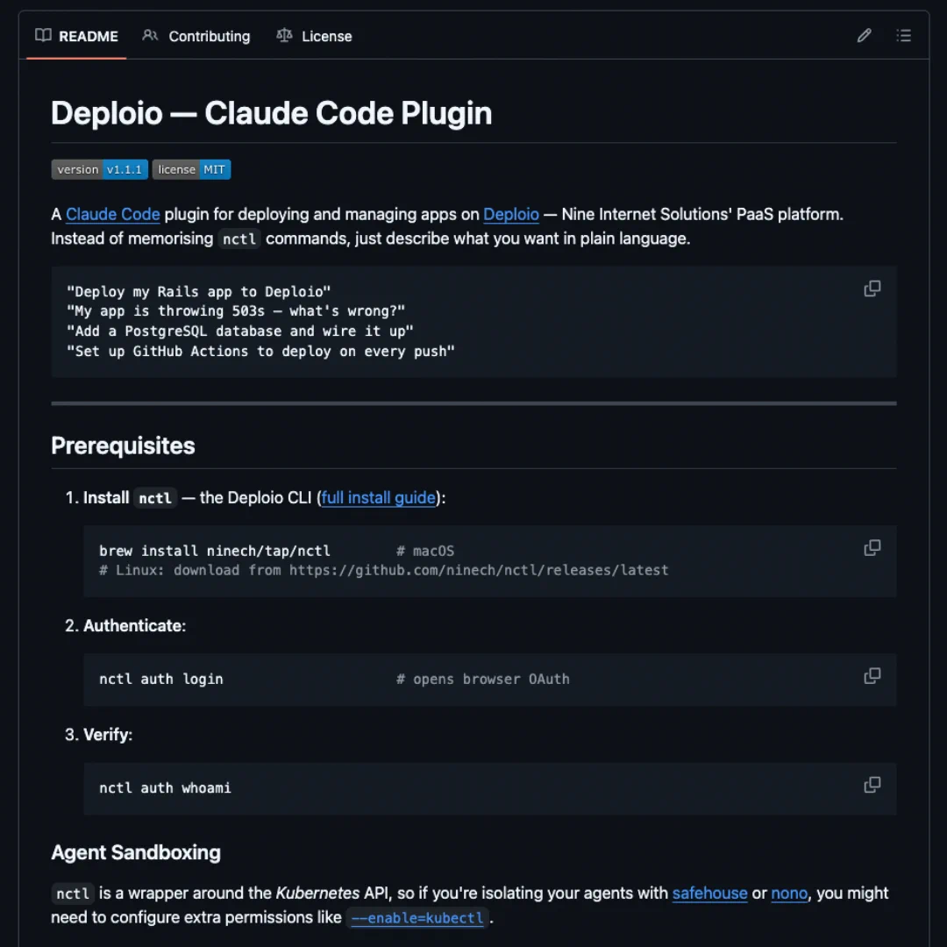947x947 pixels.
Task: Open the --enable=kubectl code link
Action: (417, 918)
